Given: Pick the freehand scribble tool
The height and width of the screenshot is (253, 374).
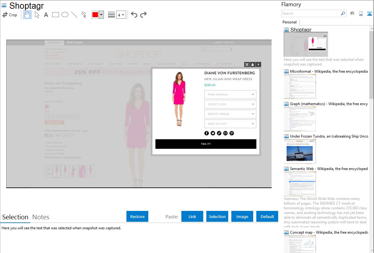Looking at the screenshot, I should 84,15.
